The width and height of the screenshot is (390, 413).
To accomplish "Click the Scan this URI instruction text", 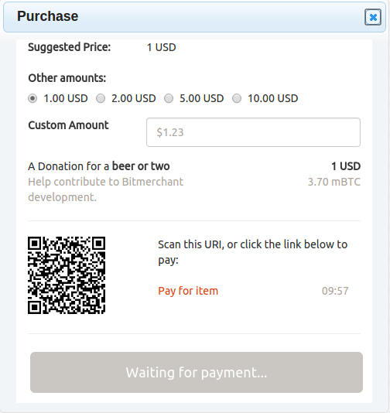I will [x=253, y=252].
